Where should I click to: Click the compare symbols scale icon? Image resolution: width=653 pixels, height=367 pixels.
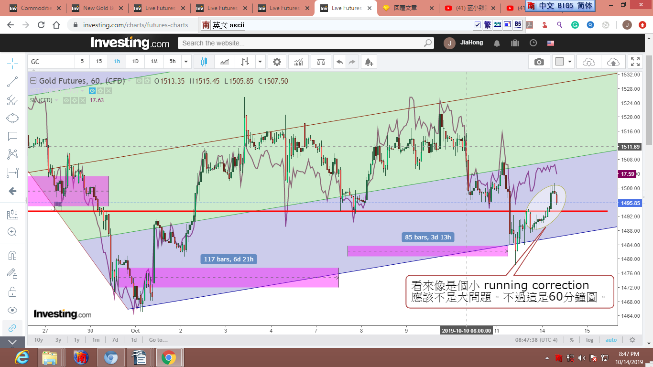(x=321, y=62)
